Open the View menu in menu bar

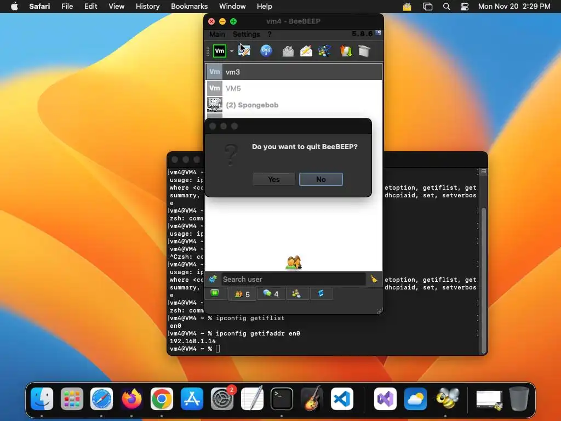coord(116,7)
